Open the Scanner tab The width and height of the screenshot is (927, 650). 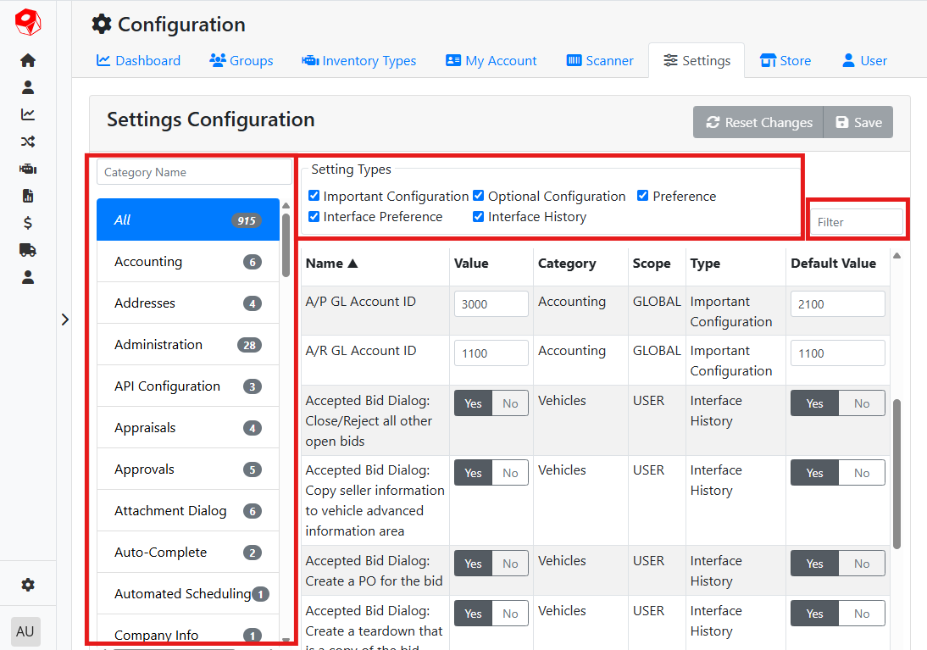coord(600,61)
